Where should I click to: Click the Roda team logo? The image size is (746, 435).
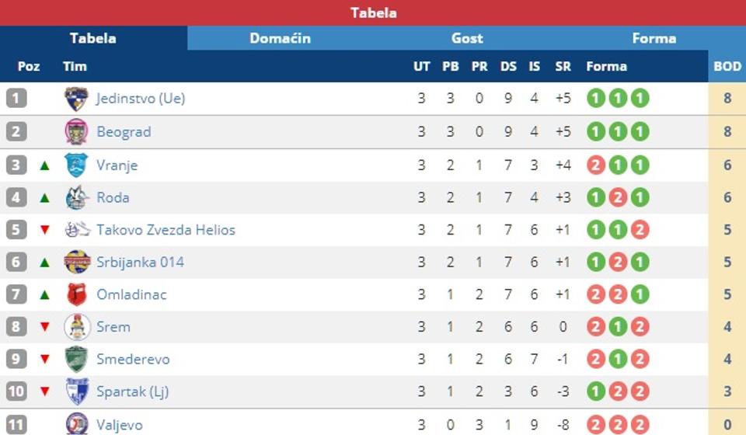(x=76, y=197)
